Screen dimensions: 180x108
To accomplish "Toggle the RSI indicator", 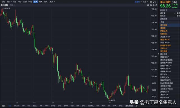I will (x=29, y=106).
